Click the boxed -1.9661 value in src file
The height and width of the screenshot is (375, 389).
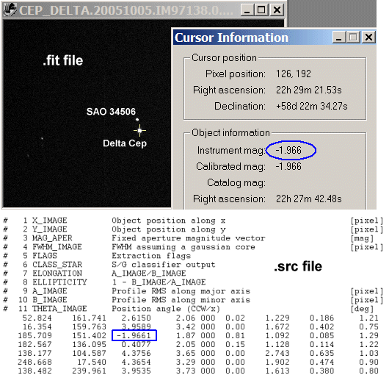(134, 335)
